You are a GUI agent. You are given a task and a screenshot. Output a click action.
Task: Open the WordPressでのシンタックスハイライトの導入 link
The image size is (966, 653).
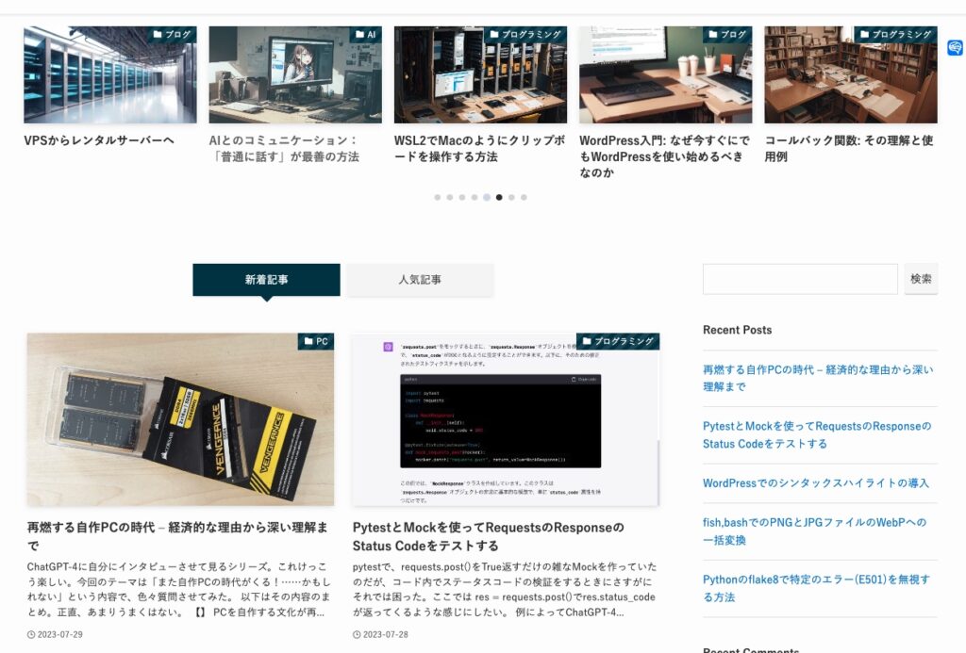[x=815, y=483]
